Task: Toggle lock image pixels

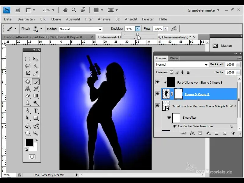Action: tap(177, 72)
